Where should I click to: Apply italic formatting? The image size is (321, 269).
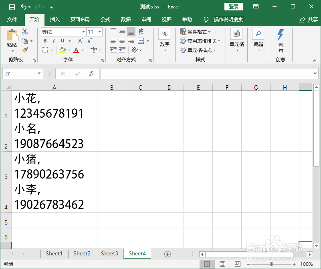(x=54, y=41)
